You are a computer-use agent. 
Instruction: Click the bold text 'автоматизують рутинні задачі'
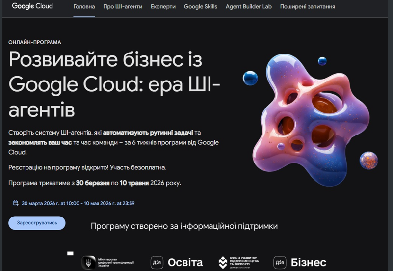[x=148, y=133]
